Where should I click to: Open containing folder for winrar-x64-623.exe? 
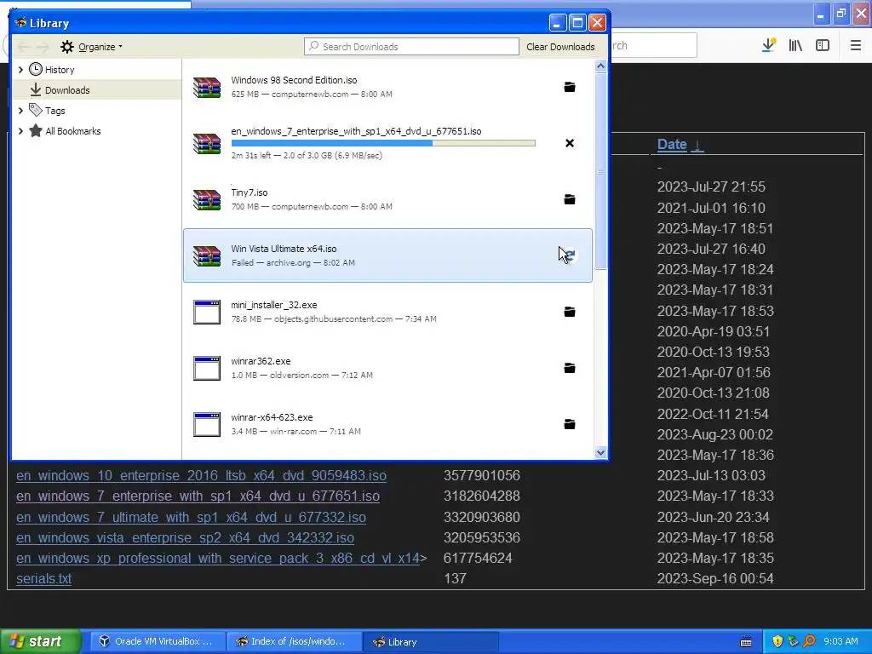click(x=570, y=424)
